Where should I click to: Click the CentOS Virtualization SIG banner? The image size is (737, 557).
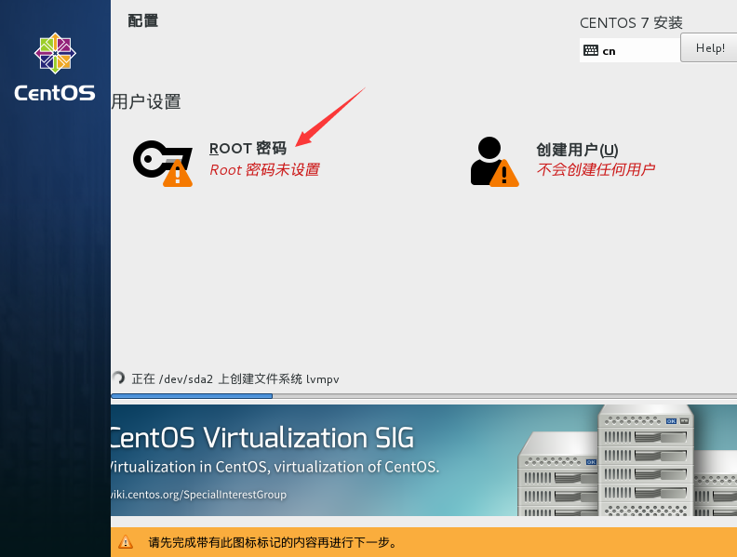point(424,460)
